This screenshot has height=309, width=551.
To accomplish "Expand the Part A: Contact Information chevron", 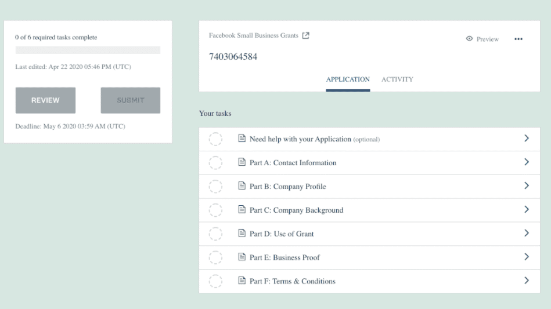I will point(527,162).
